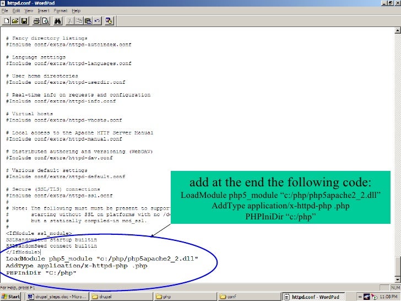The height and width of the screenshot is (301, 401).
Task: Click the '</IfModule>' closing tag line
Action: coord(23,252)
